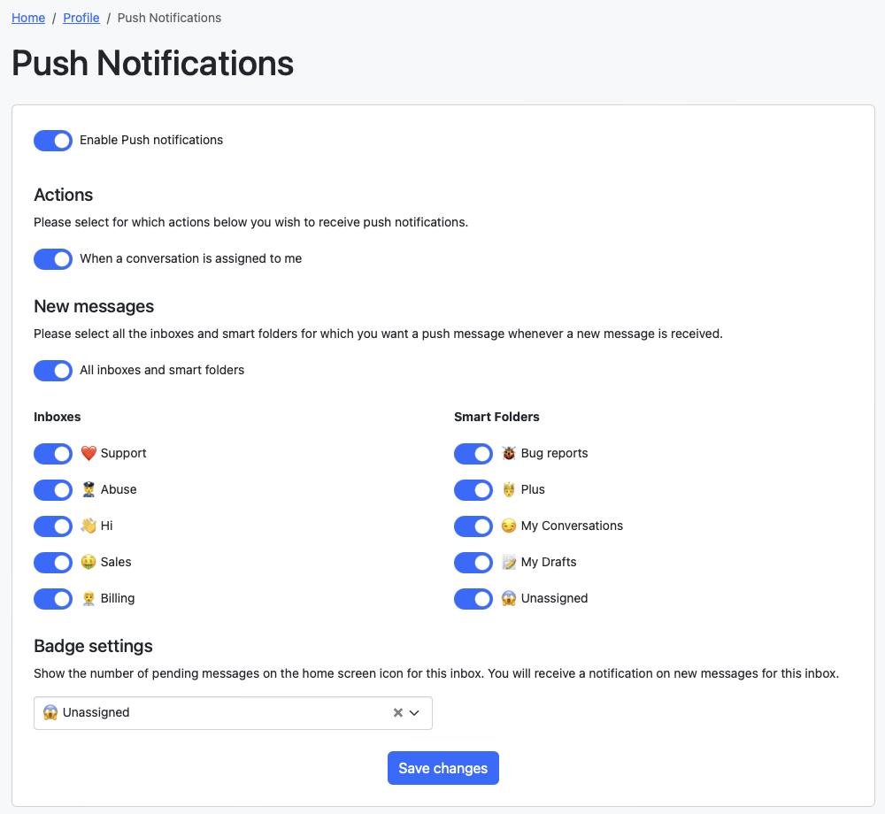Click the crowned face icon beside Plus
Image resolution: width=885 pixels, height=814 pixels.
(509, 490)
